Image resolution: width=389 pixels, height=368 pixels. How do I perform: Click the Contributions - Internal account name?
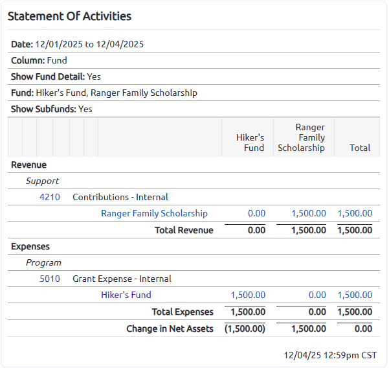120,197
